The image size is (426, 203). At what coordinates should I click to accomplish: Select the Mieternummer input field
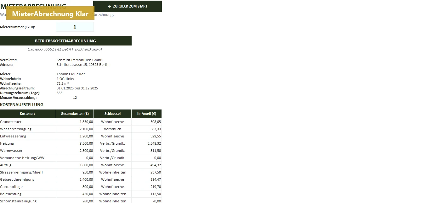click(75, 27)
